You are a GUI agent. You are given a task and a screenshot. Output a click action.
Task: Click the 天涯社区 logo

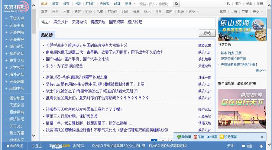pyautogui.click(x=16, y=7)
